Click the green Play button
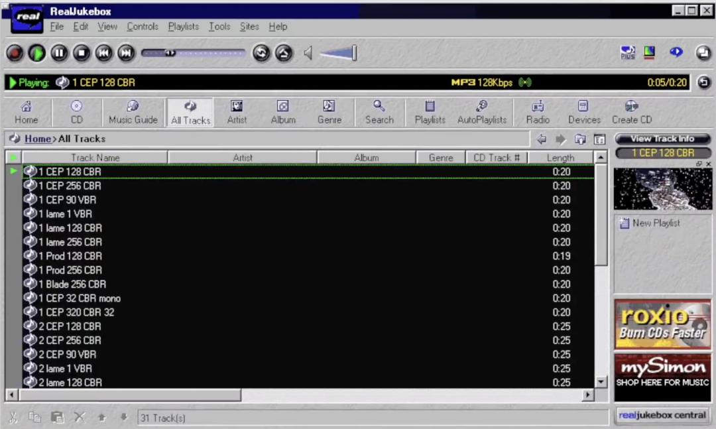This screenshot has height=429, width=716. [x=37, y=53]
